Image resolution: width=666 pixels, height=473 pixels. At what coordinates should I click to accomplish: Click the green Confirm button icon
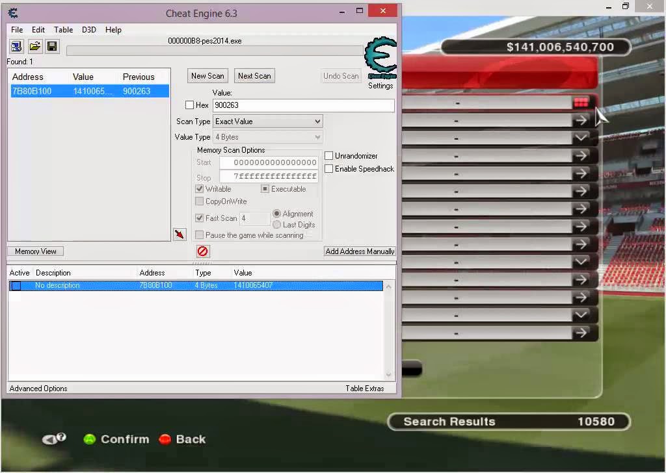pyautogui.click(x=89, y=439)
